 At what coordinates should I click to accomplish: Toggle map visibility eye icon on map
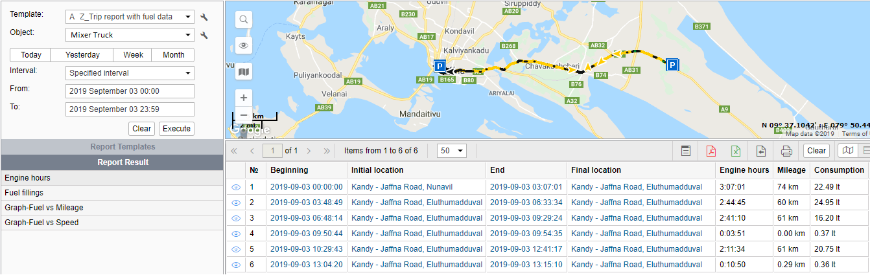click(244, 45)
